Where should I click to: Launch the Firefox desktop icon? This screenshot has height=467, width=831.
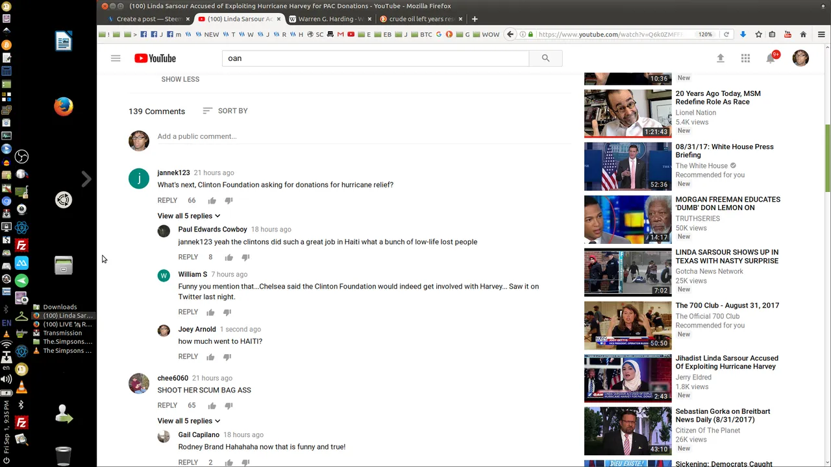click(64, 106)
